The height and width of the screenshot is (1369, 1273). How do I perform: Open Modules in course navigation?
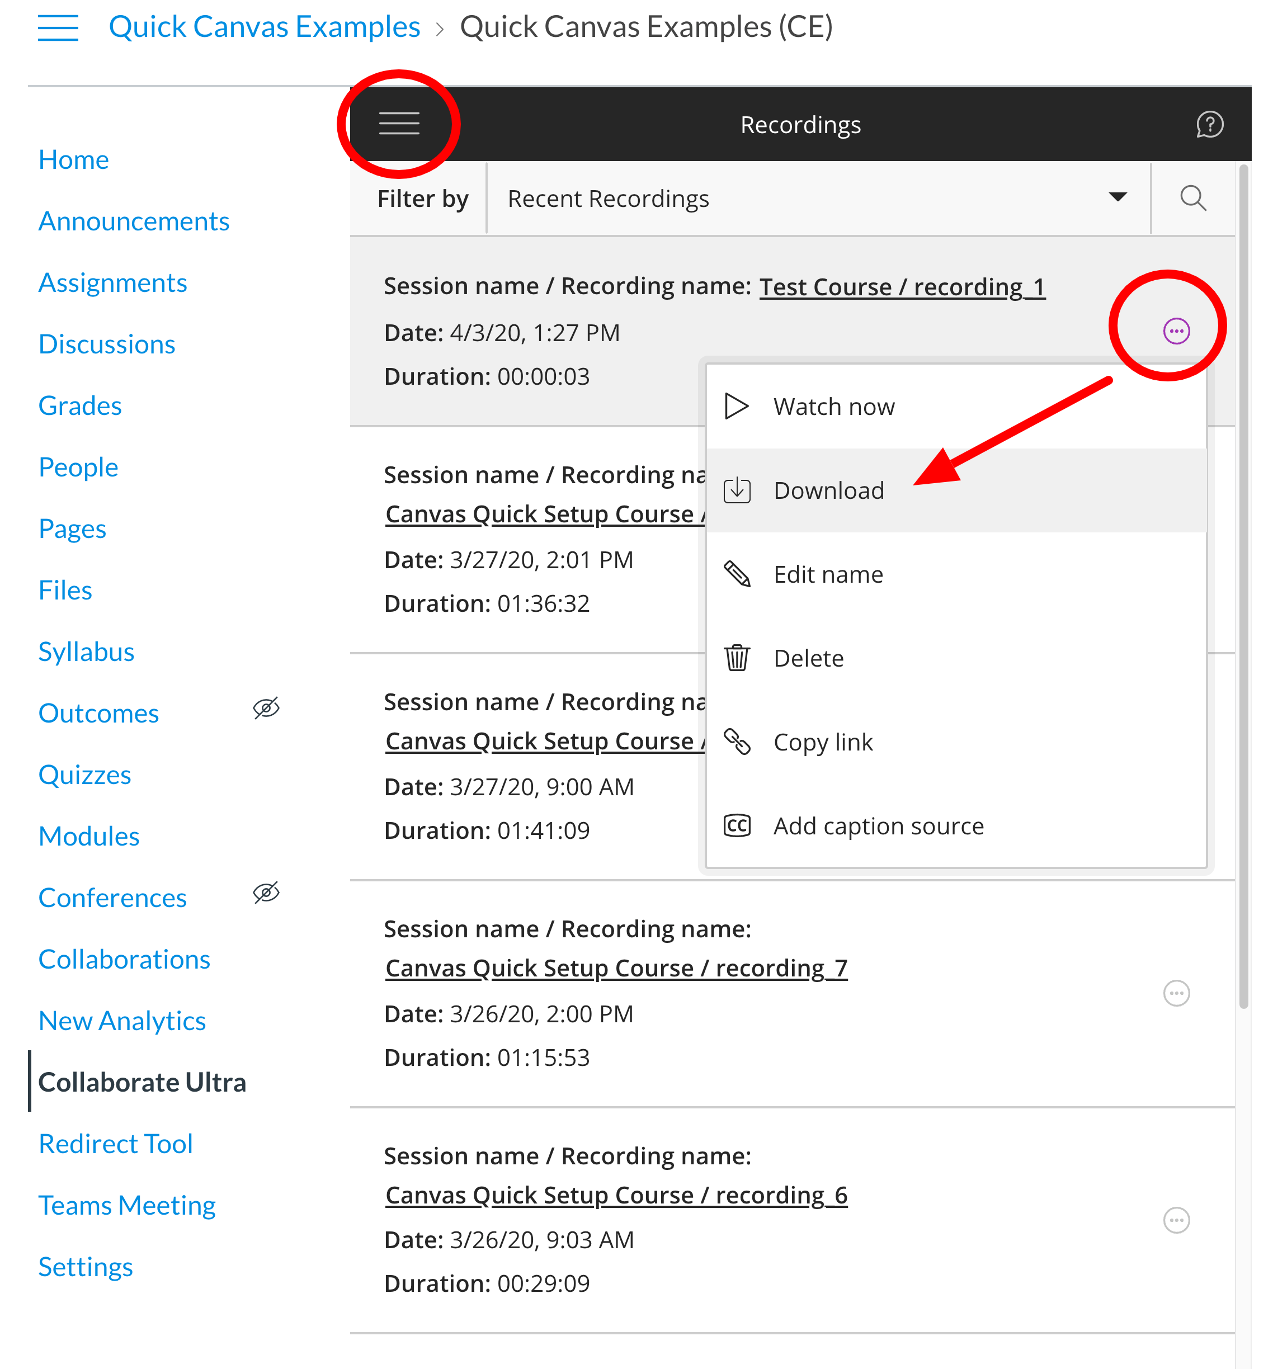click(x=89, y=836)
